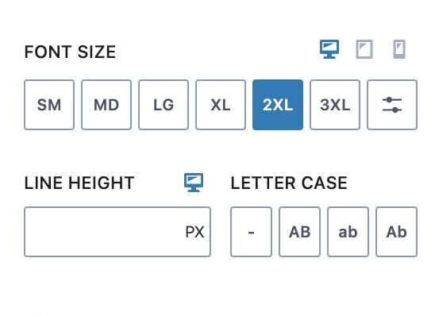Choose the MD font size

tap(106, 105)
